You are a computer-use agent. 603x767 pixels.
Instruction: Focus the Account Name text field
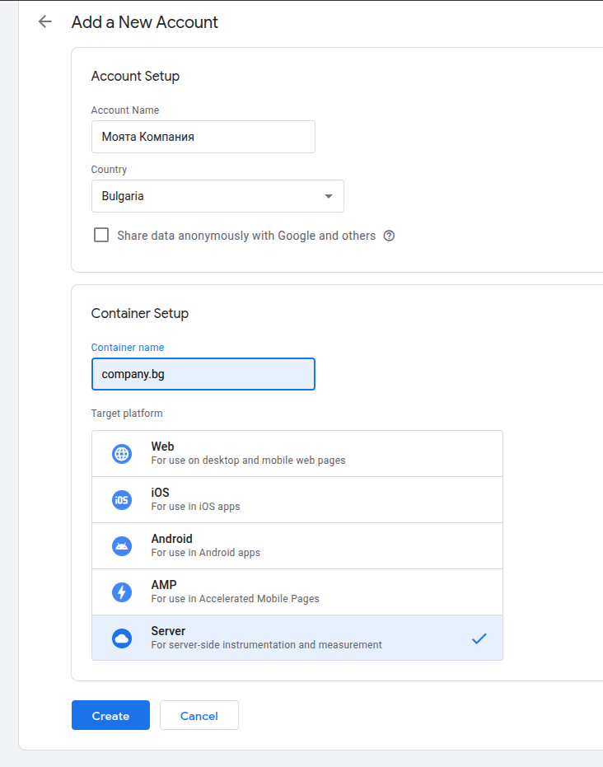(x=203, y=137)
